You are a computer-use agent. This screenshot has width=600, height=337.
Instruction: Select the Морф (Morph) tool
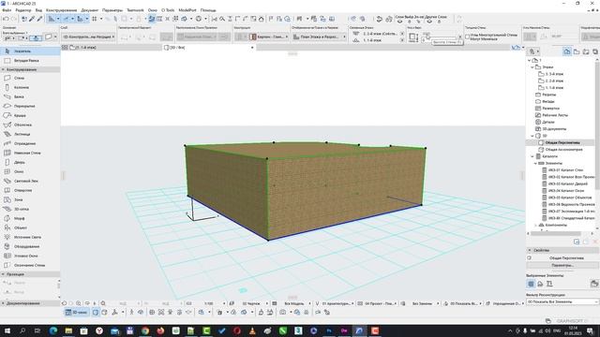point(19,218)
